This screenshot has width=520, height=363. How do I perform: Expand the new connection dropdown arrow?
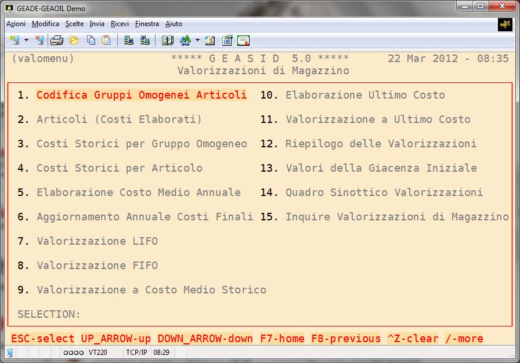pos(26,40)
